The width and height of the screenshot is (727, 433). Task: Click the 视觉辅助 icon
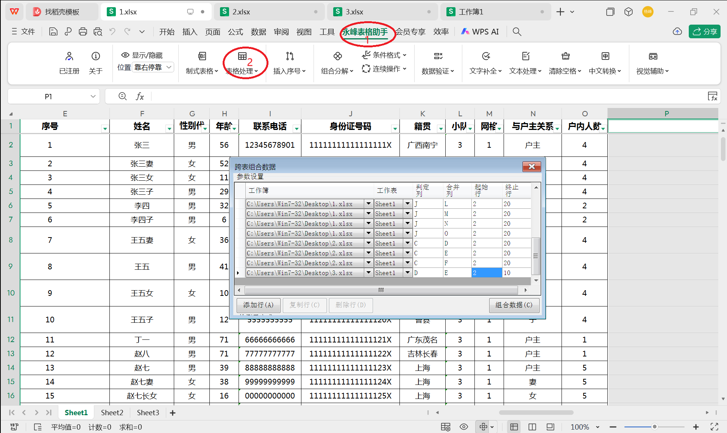(x=653, y=63)
